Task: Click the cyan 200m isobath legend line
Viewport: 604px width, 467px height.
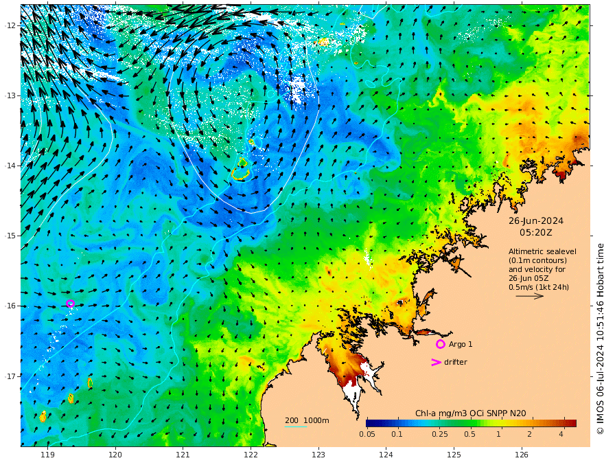Action: pyautogui.click(x=296, y=426)
